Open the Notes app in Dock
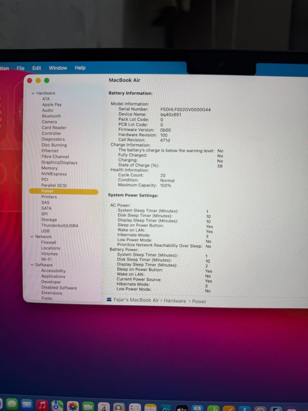The width and height of the screenshot is (308, 411). 151,408
